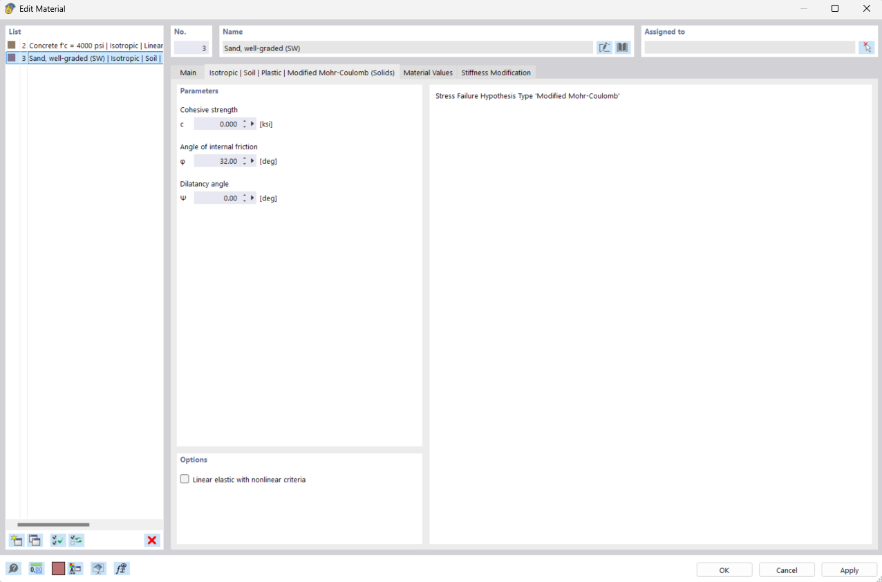Change the material color swatch
This screenshot has height=582, width=882.
point(58,568)
